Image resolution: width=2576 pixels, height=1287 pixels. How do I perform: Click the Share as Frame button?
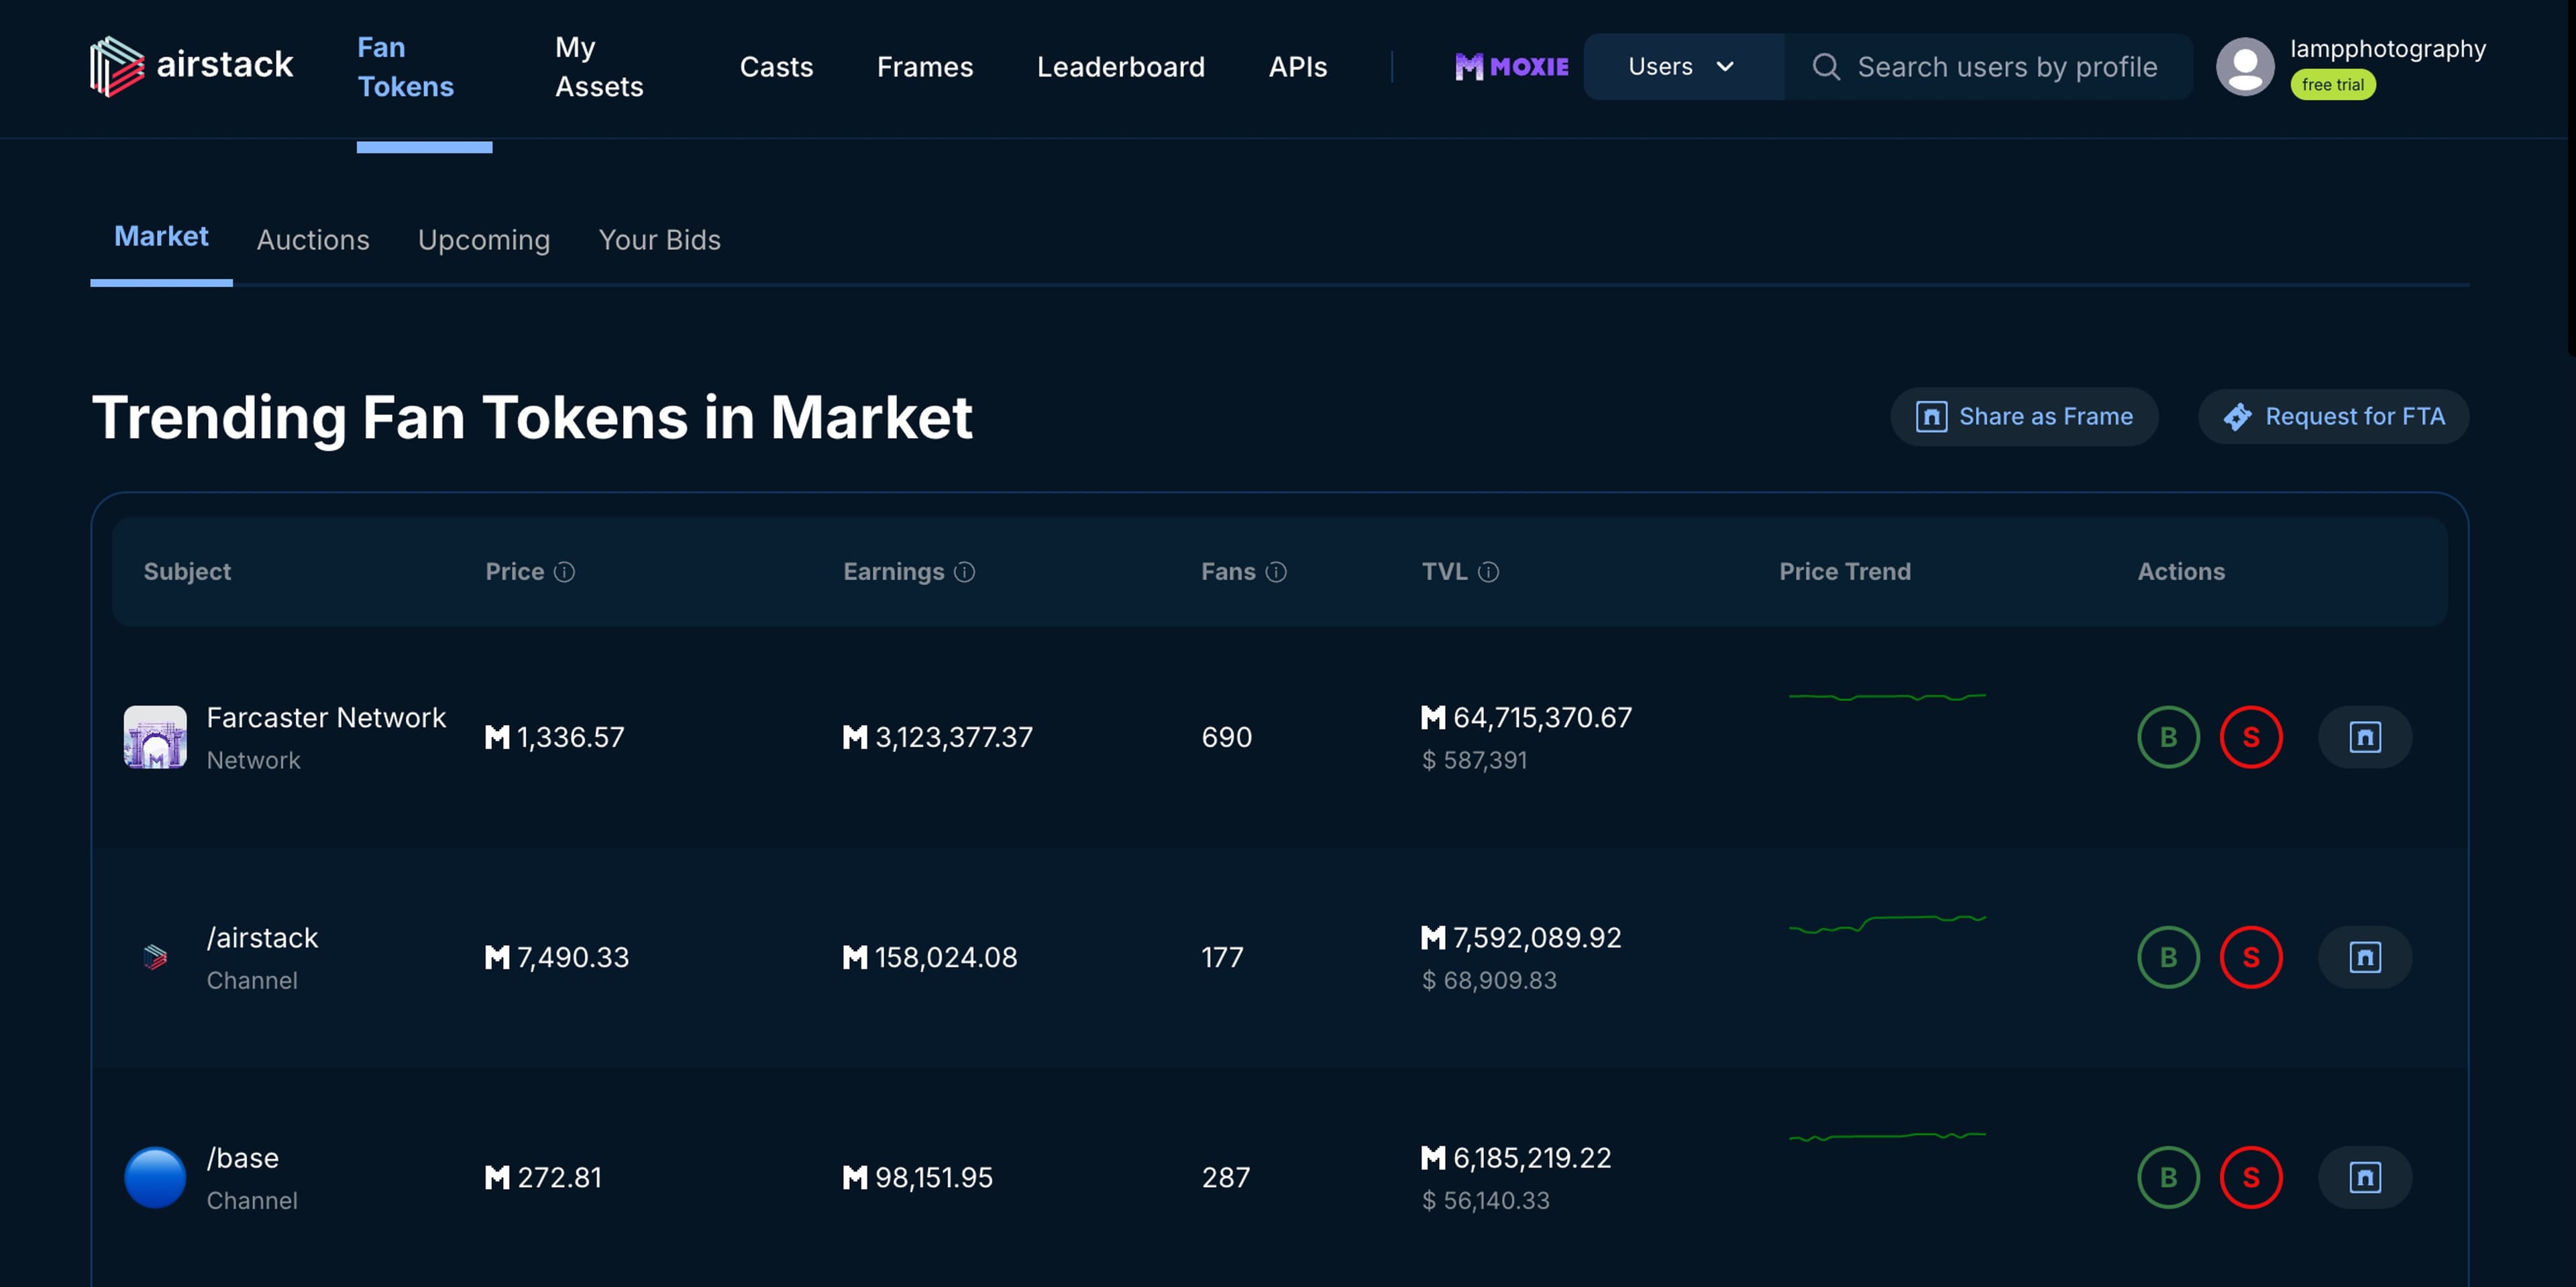(2024, 416)
